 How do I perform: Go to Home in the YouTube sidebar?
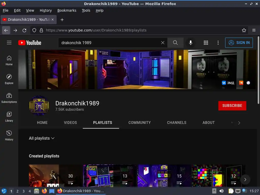coord(9,60)
